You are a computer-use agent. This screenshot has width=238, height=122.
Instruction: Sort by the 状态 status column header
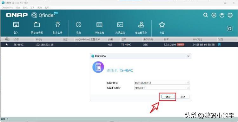[221, 39]
